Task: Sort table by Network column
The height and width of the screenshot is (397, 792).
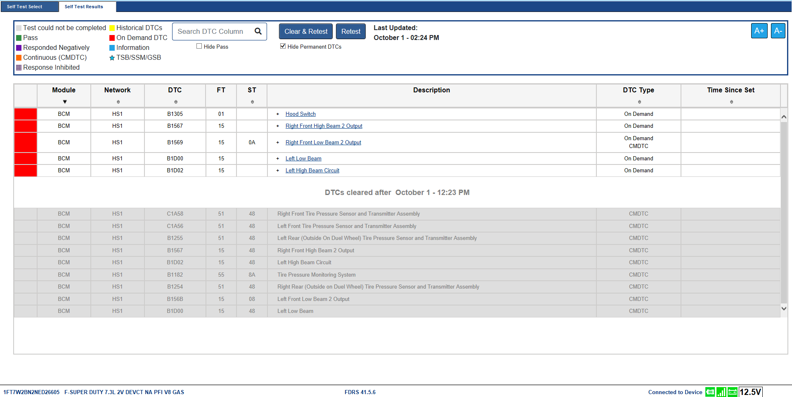Action: tap(118, 102)
